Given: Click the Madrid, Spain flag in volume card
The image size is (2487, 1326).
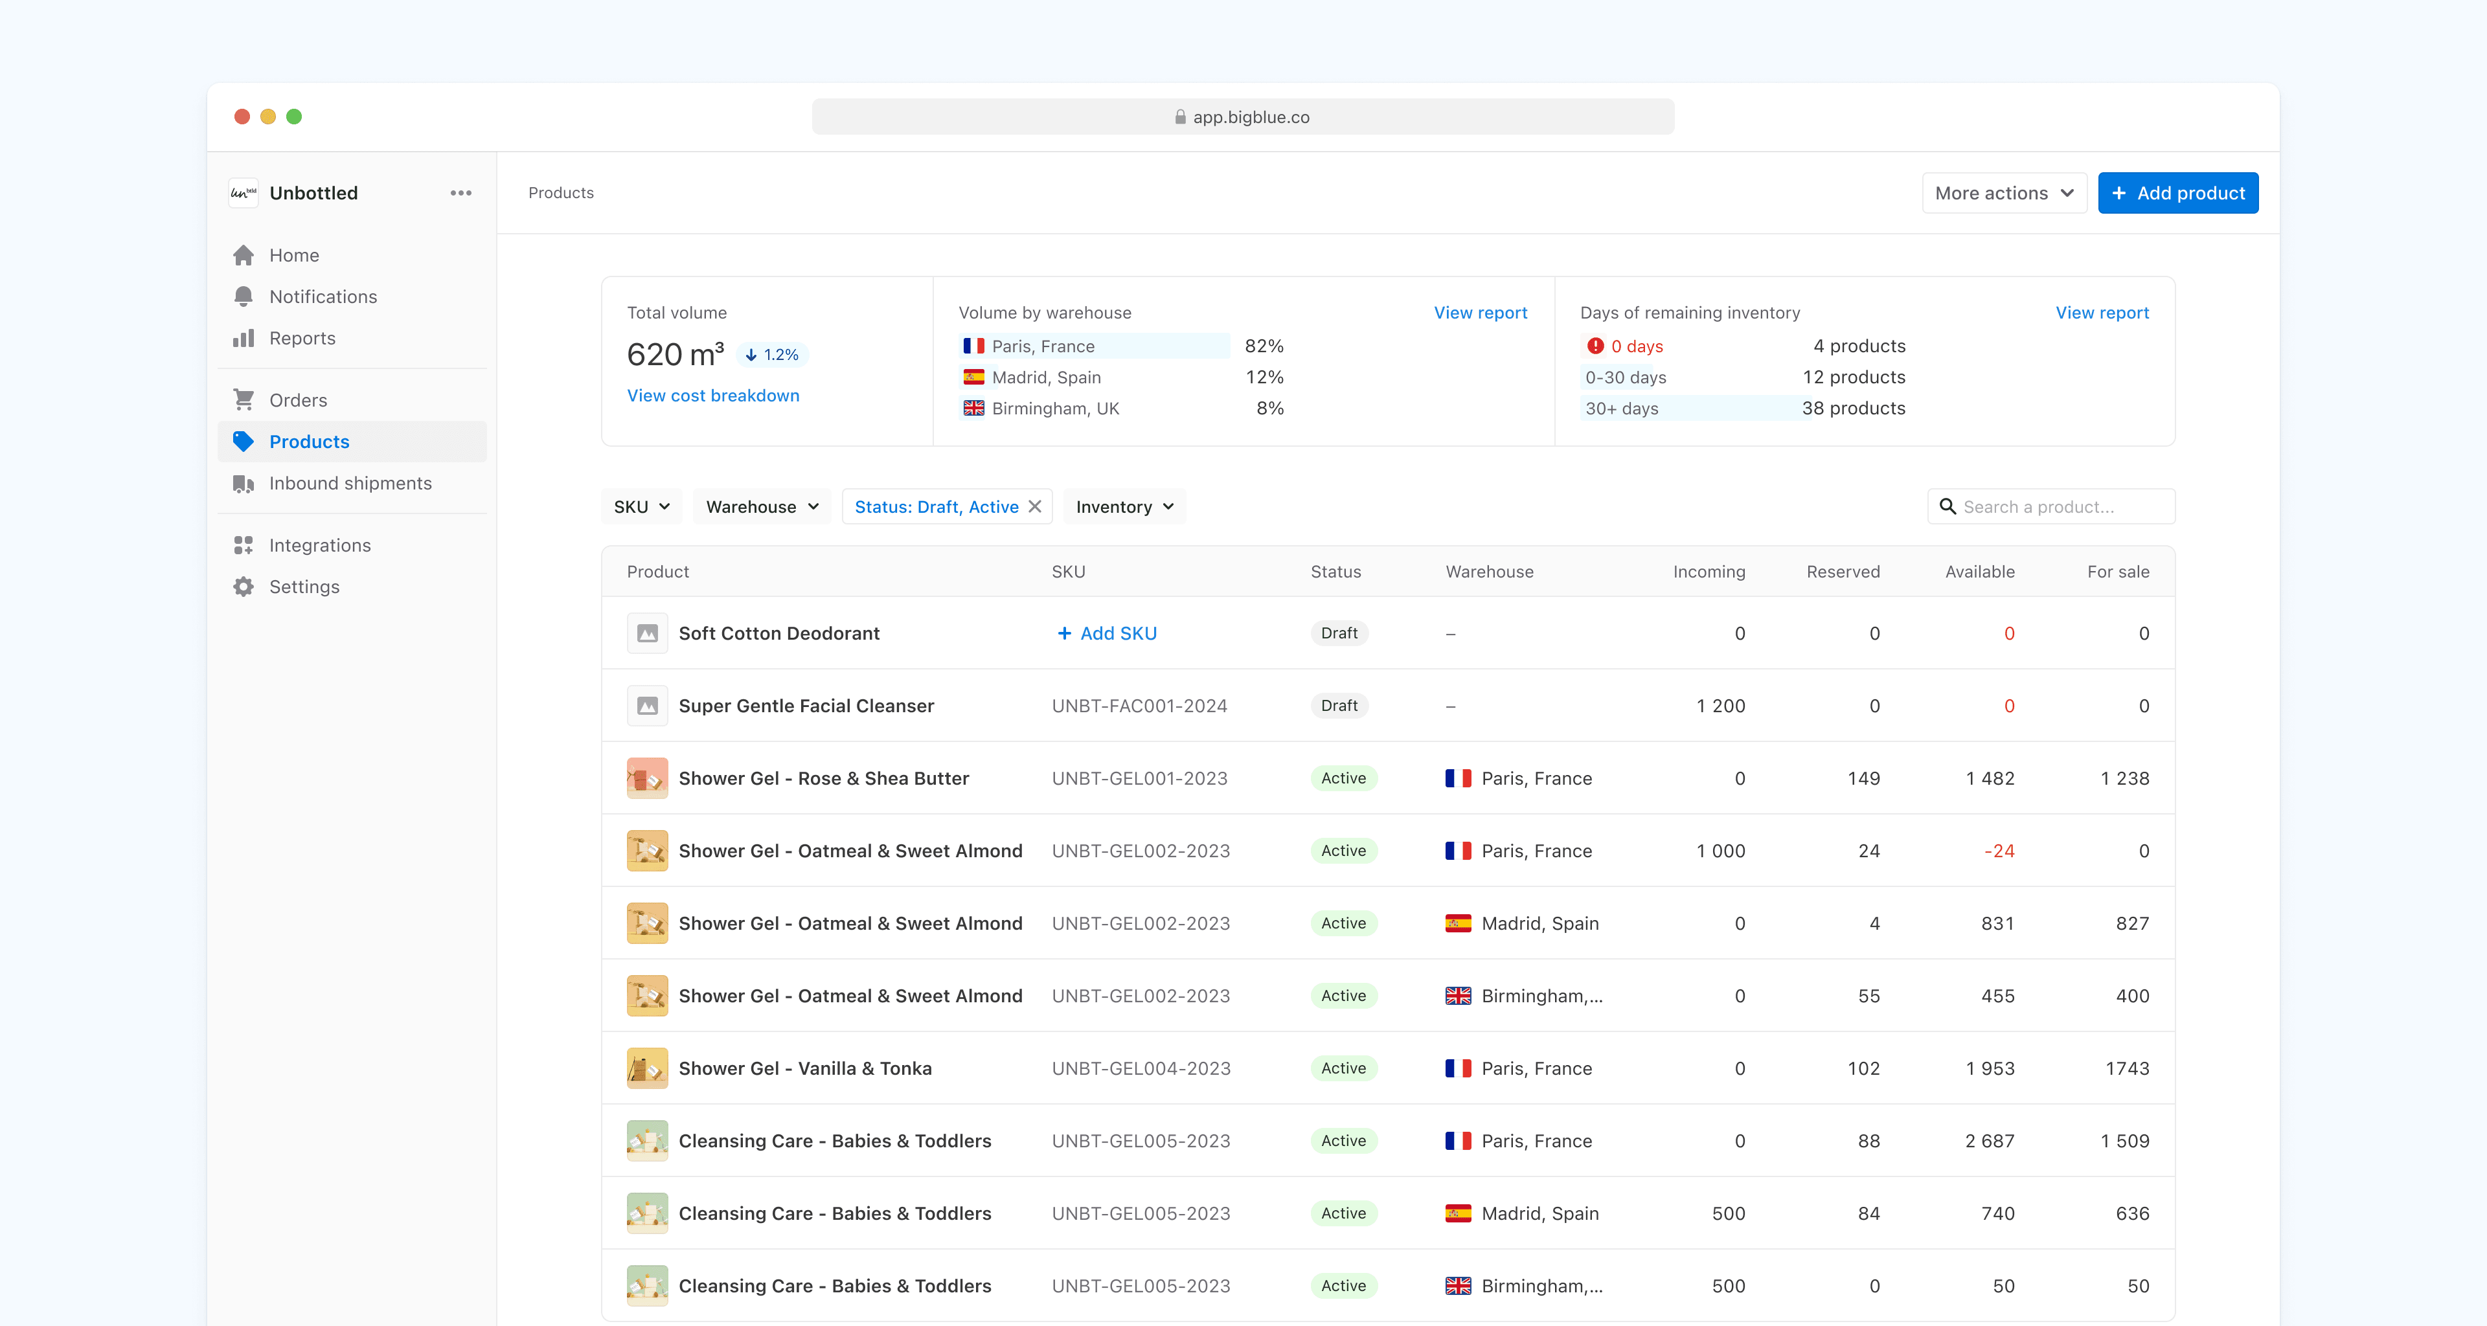Looking at the screenshot, I should [x=973, y=377].
